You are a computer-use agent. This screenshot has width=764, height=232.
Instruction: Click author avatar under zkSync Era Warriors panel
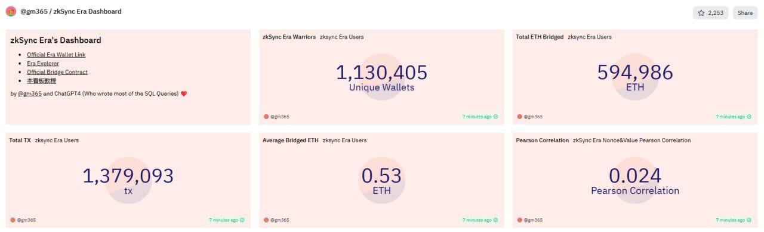(266, 117)
